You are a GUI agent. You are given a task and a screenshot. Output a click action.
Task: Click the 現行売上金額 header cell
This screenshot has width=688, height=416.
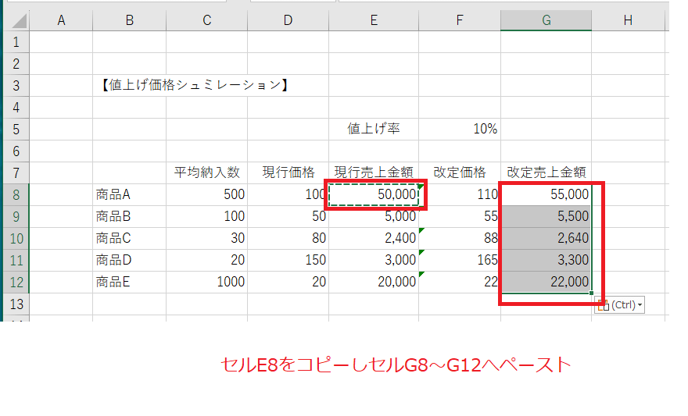pos(374,173)
